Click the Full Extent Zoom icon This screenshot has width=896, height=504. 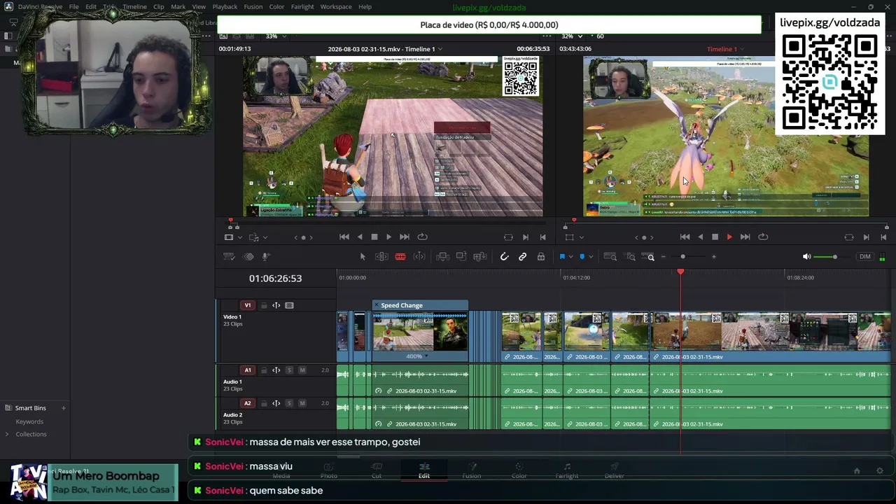point(610,257)
